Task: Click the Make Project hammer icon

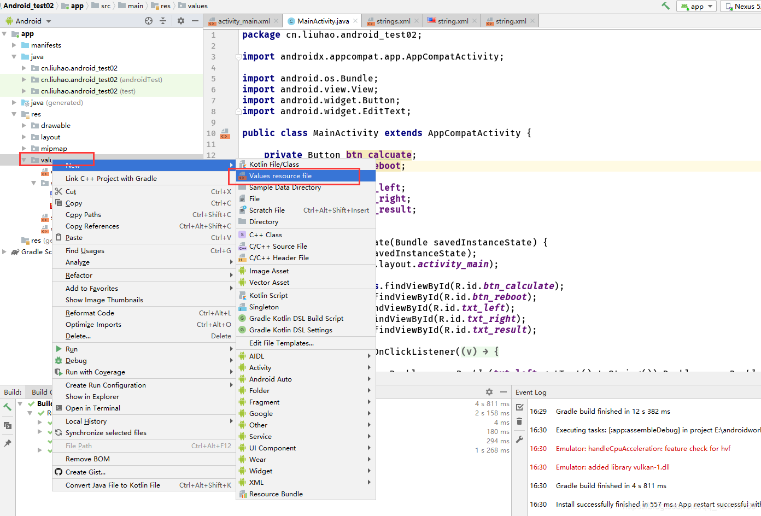Action: click(x=665, y=6)
